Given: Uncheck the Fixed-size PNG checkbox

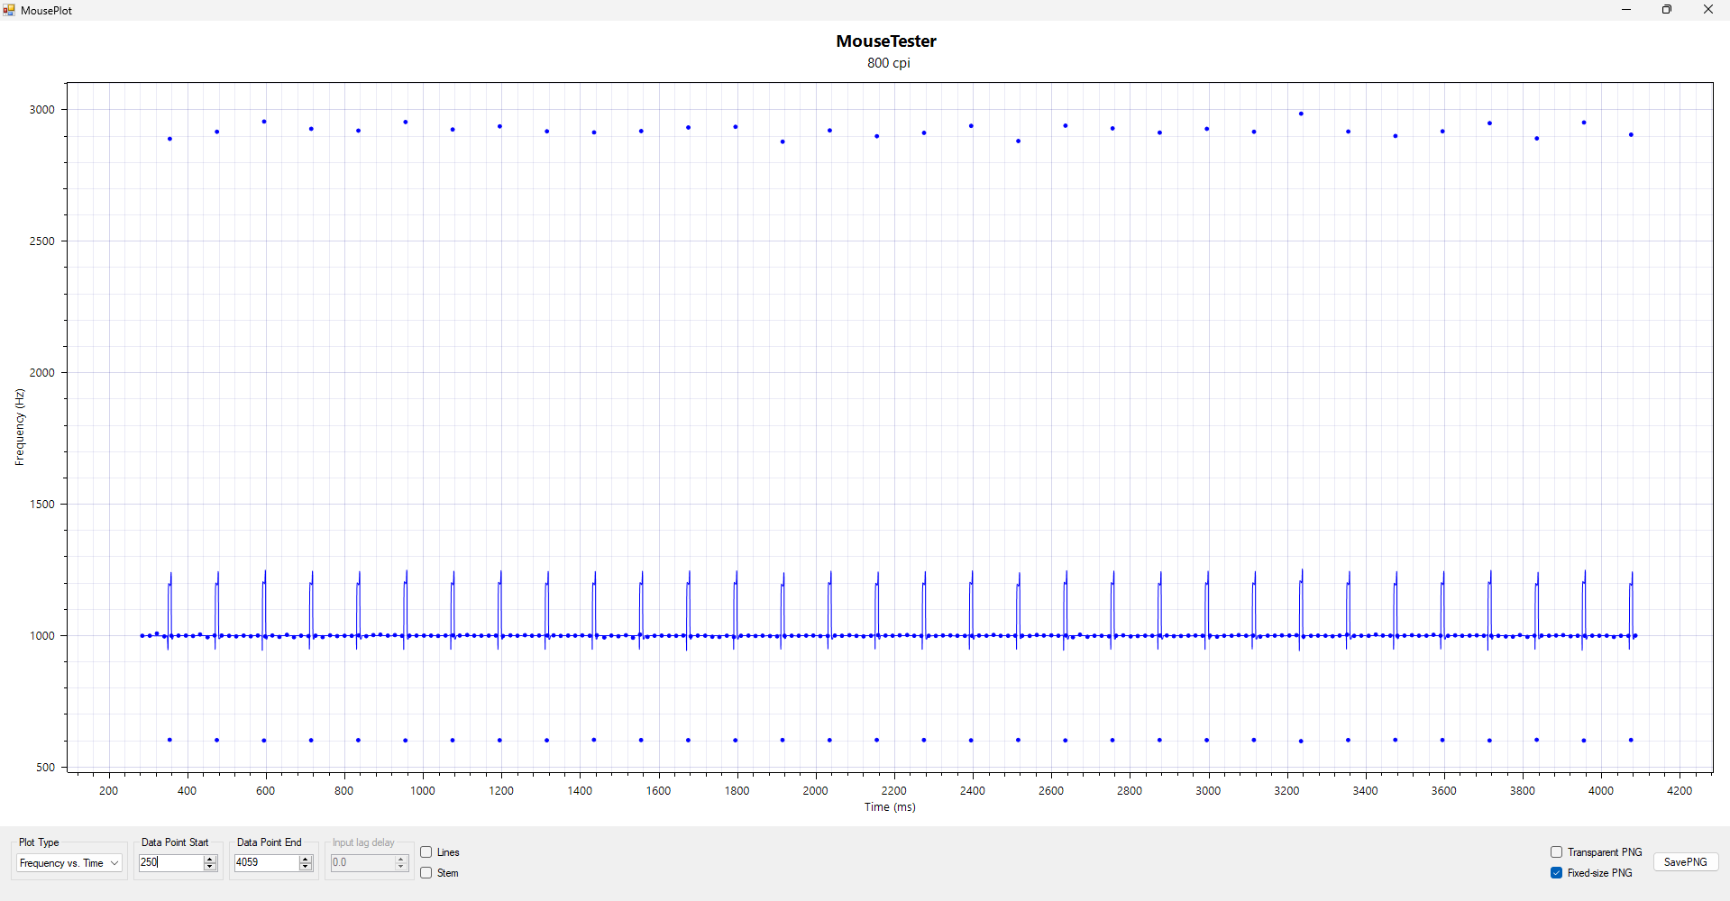Looking at the screenshot, I should tap(1556, 873).
